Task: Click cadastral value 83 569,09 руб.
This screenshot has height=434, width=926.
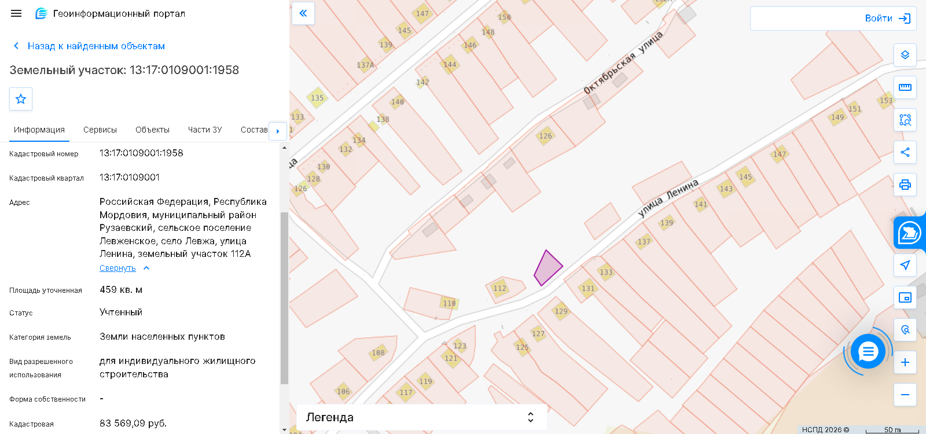Action: pos(133,423)
